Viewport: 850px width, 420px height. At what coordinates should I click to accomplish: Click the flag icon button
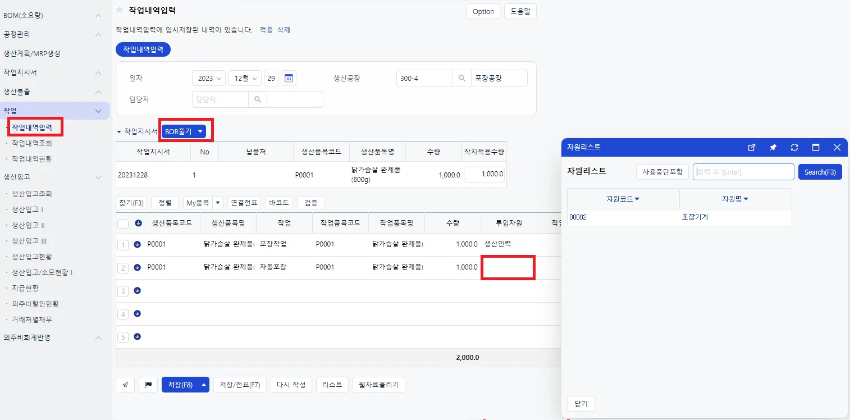pos(148,385)
